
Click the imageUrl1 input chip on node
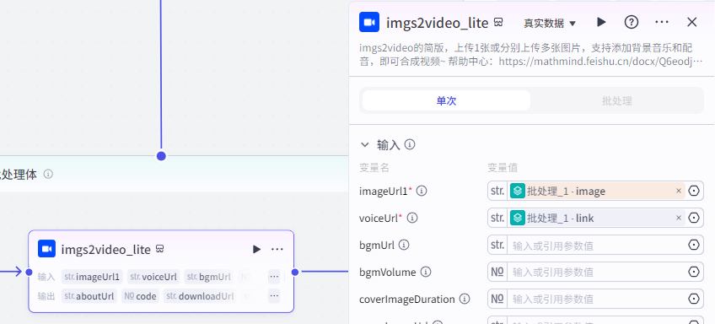(92, 277)
